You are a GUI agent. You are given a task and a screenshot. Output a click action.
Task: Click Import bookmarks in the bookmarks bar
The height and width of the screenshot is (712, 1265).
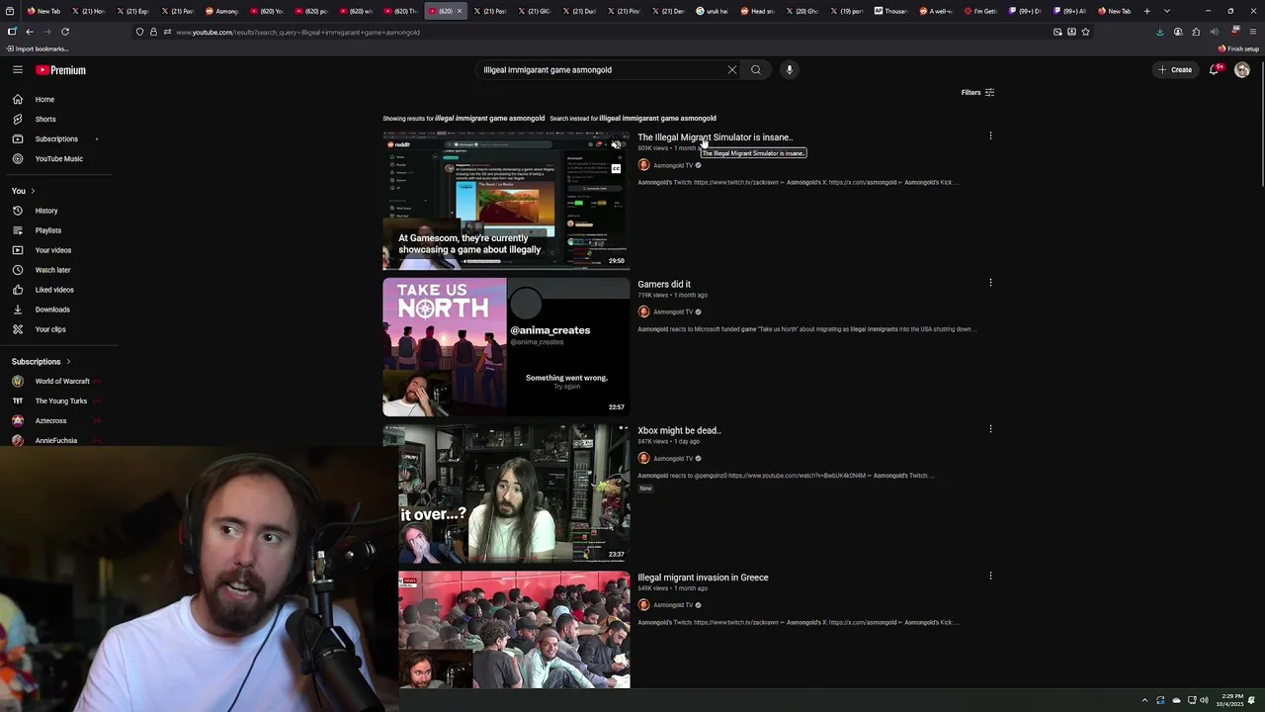click(37, 48)
